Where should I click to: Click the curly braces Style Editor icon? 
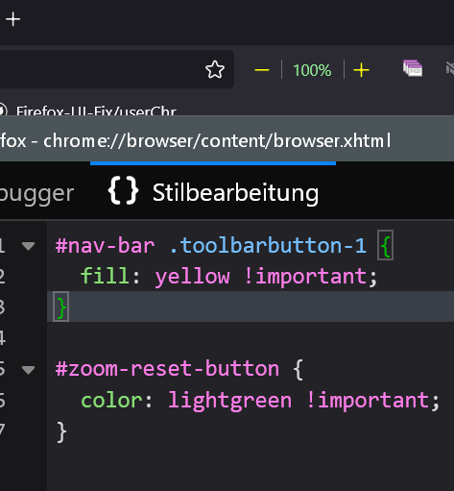click(124, 191)
